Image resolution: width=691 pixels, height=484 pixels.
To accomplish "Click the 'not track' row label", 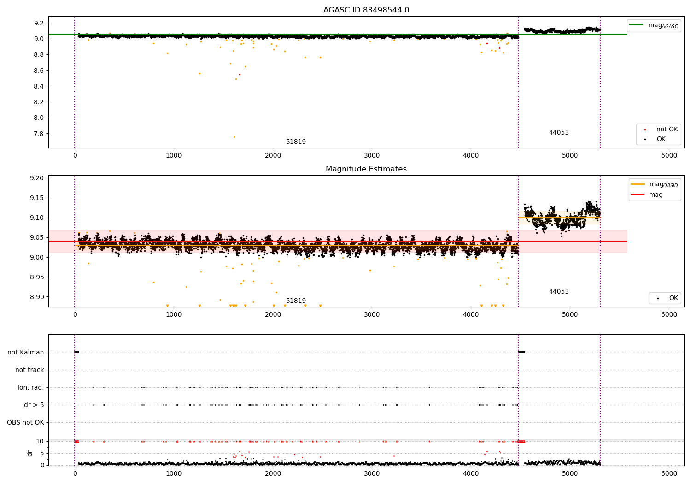I will [29, 370].
